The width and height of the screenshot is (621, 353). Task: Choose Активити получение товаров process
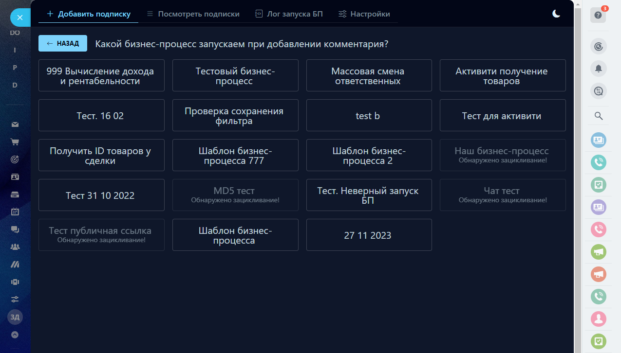[x=503, y=75]
